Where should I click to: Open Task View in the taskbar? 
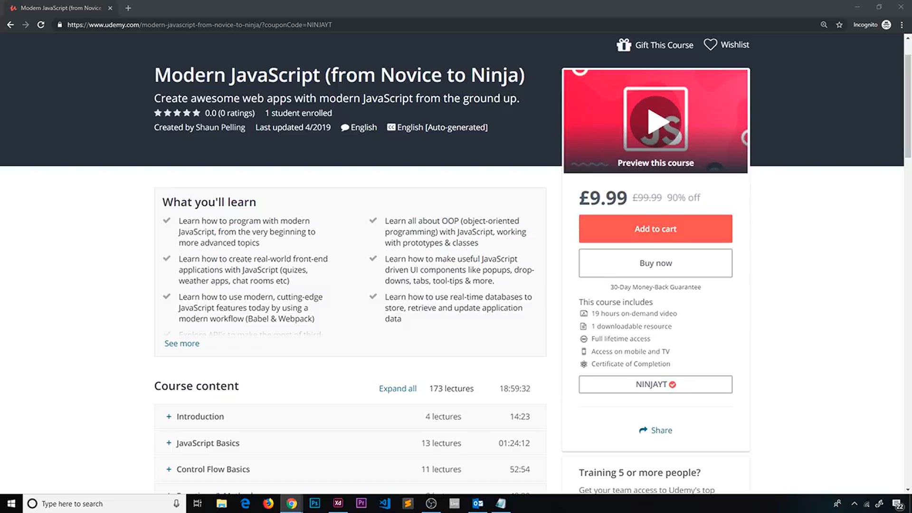coord(198,503)
